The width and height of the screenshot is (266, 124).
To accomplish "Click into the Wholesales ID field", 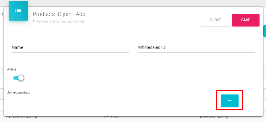I will [196, 48].
